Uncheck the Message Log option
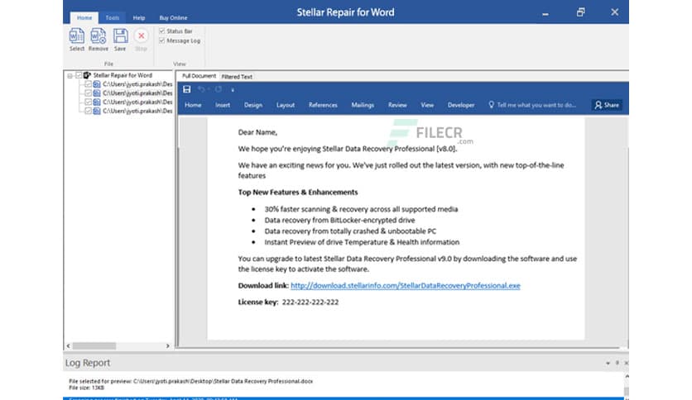692x400 pixels. pyautogui.click(x=162, y=40)
